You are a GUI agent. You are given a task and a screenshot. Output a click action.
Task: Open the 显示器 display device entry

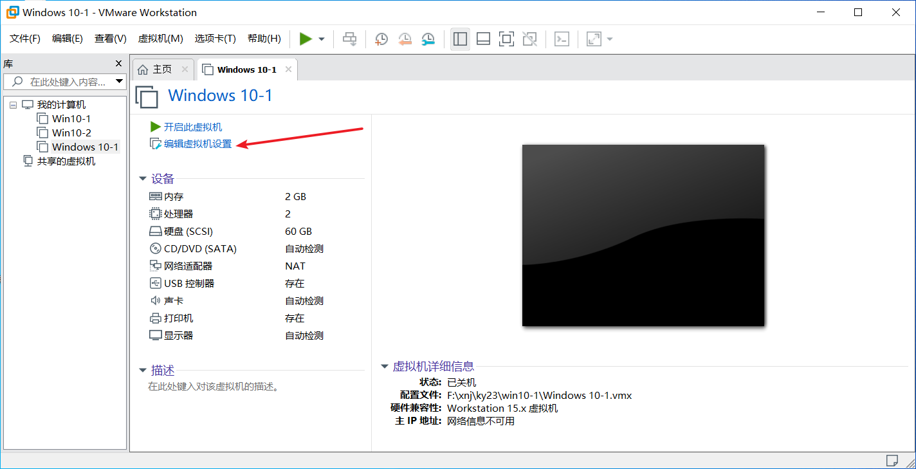[178, 336]
